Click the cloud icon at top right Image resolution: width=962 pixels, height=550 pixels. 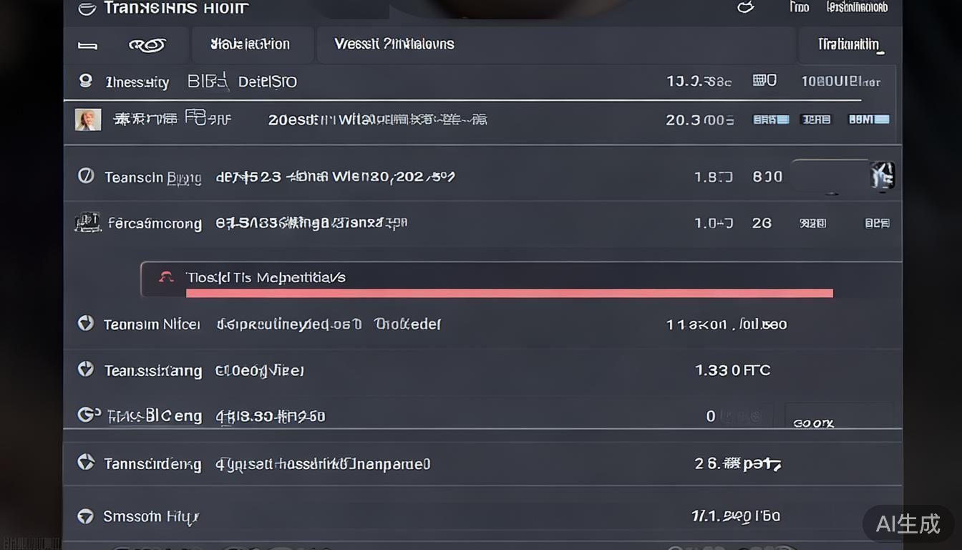(745, 7)
